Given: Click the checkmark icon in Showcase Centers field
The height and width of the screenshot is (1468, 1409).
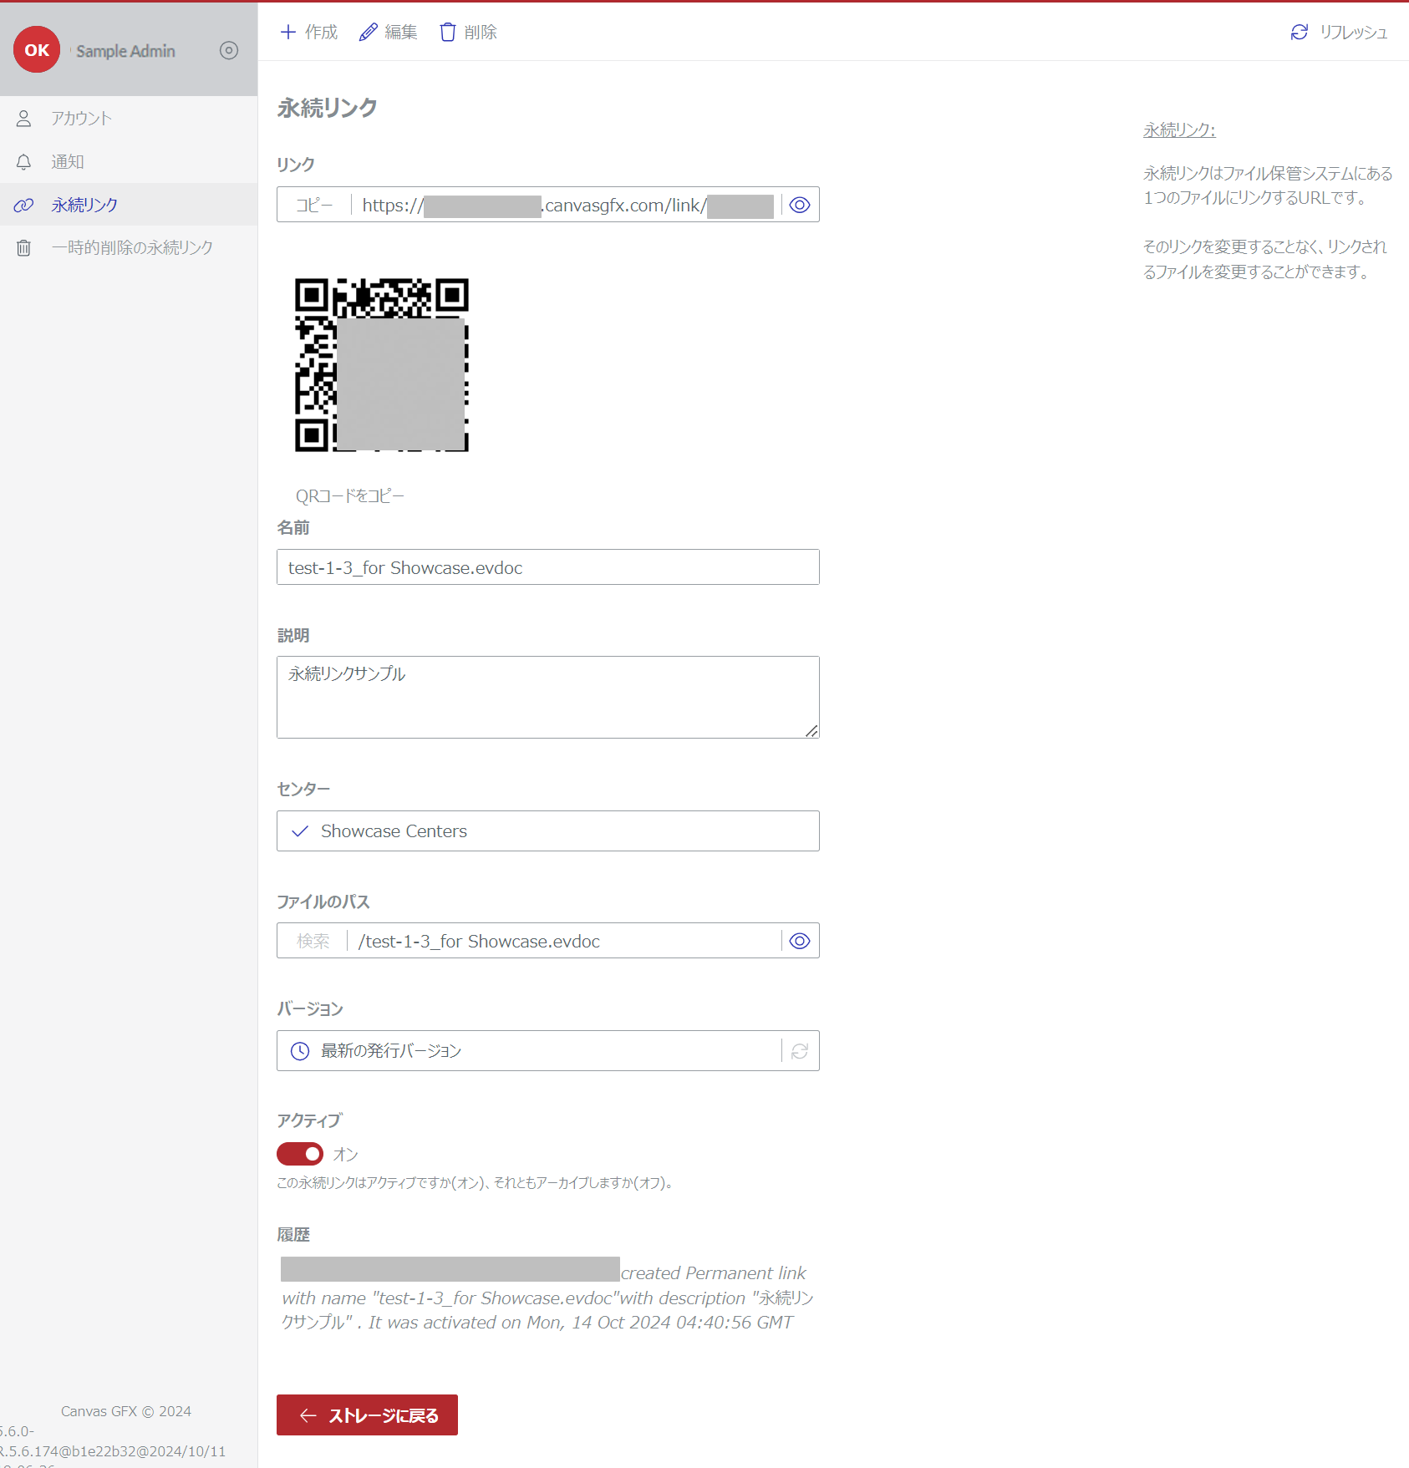Looking at the screenshot, I should tap(300, 831).
